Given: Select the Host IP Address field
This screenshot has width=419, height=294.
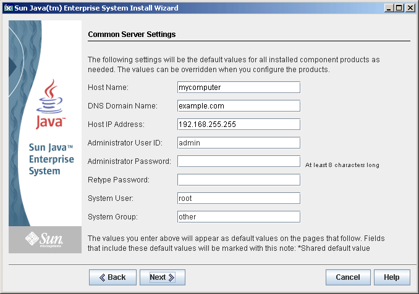Looking at the screenshot, I should [239, 125].
